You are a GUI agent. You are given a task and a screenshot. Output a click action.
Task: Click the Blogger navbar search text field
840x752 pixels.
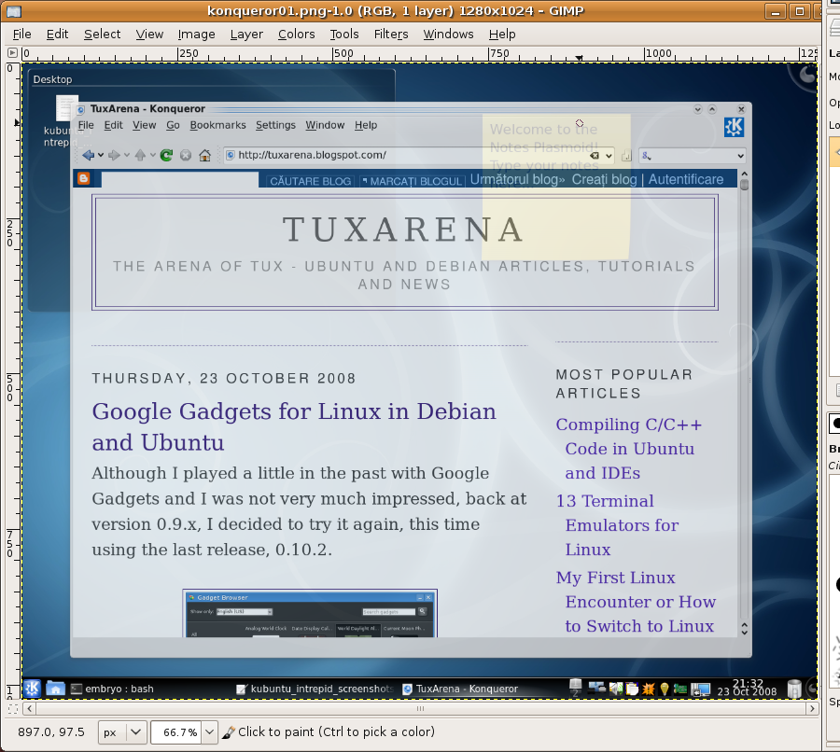point(180,180)
